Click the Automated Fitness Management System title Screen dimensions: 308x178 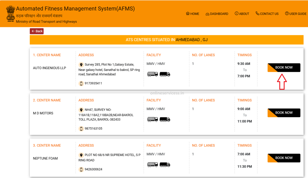pos(75,9)
